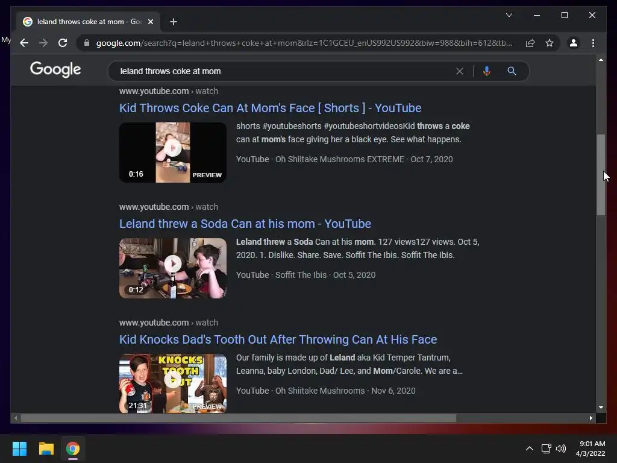Click the horizontal scrollbar thumb
The height and width of the screenshot is (463, 617).
click(x=239, y=418)
